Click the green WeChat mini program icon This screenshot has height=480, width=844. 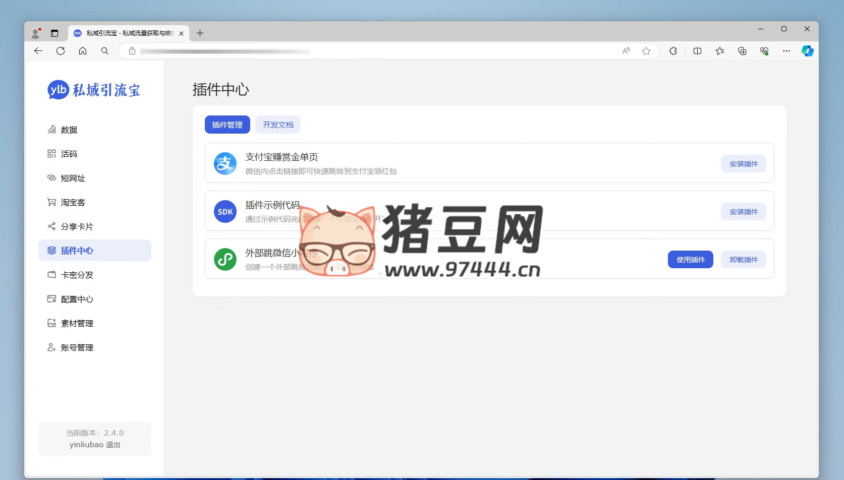225,259
